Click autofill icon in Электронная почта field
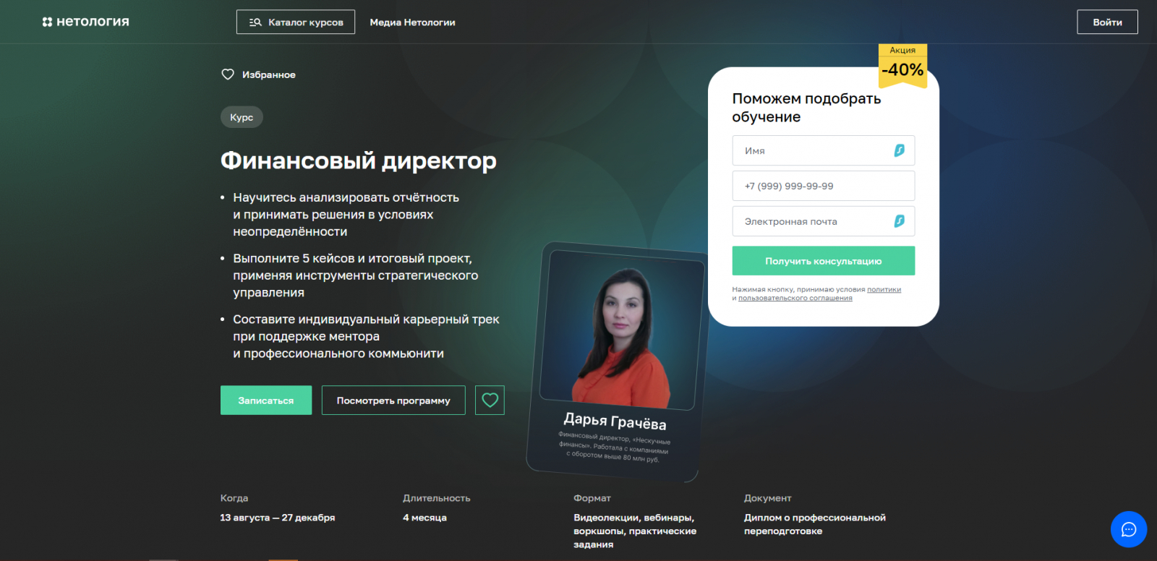The image size is (1157, 561). click(899, 221)
